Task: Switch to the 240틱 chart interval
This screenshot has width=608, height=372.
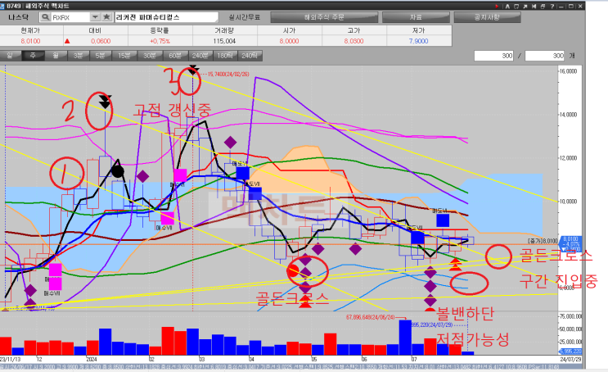Action: pos(250,56)
